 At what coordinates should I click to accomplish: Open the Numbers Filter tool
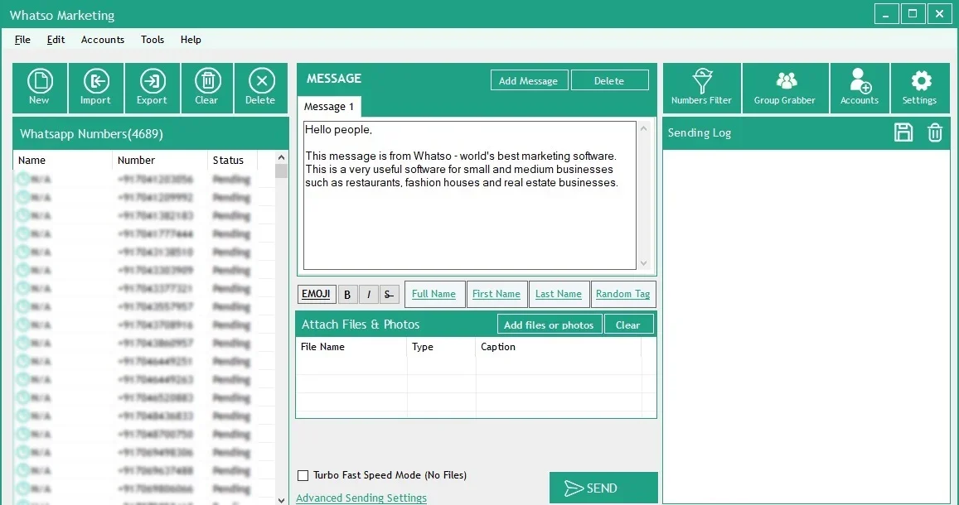click(x=702, y=88)
